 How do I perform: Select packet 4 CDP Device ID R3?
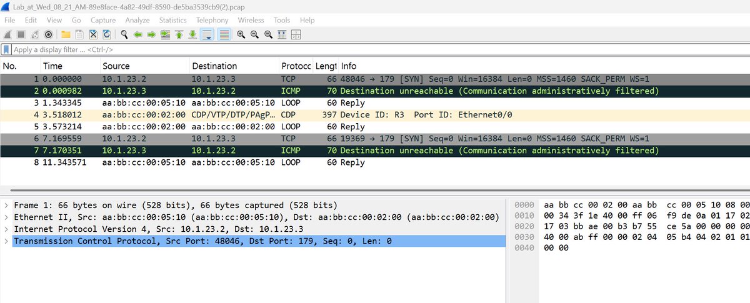(375, 115)
